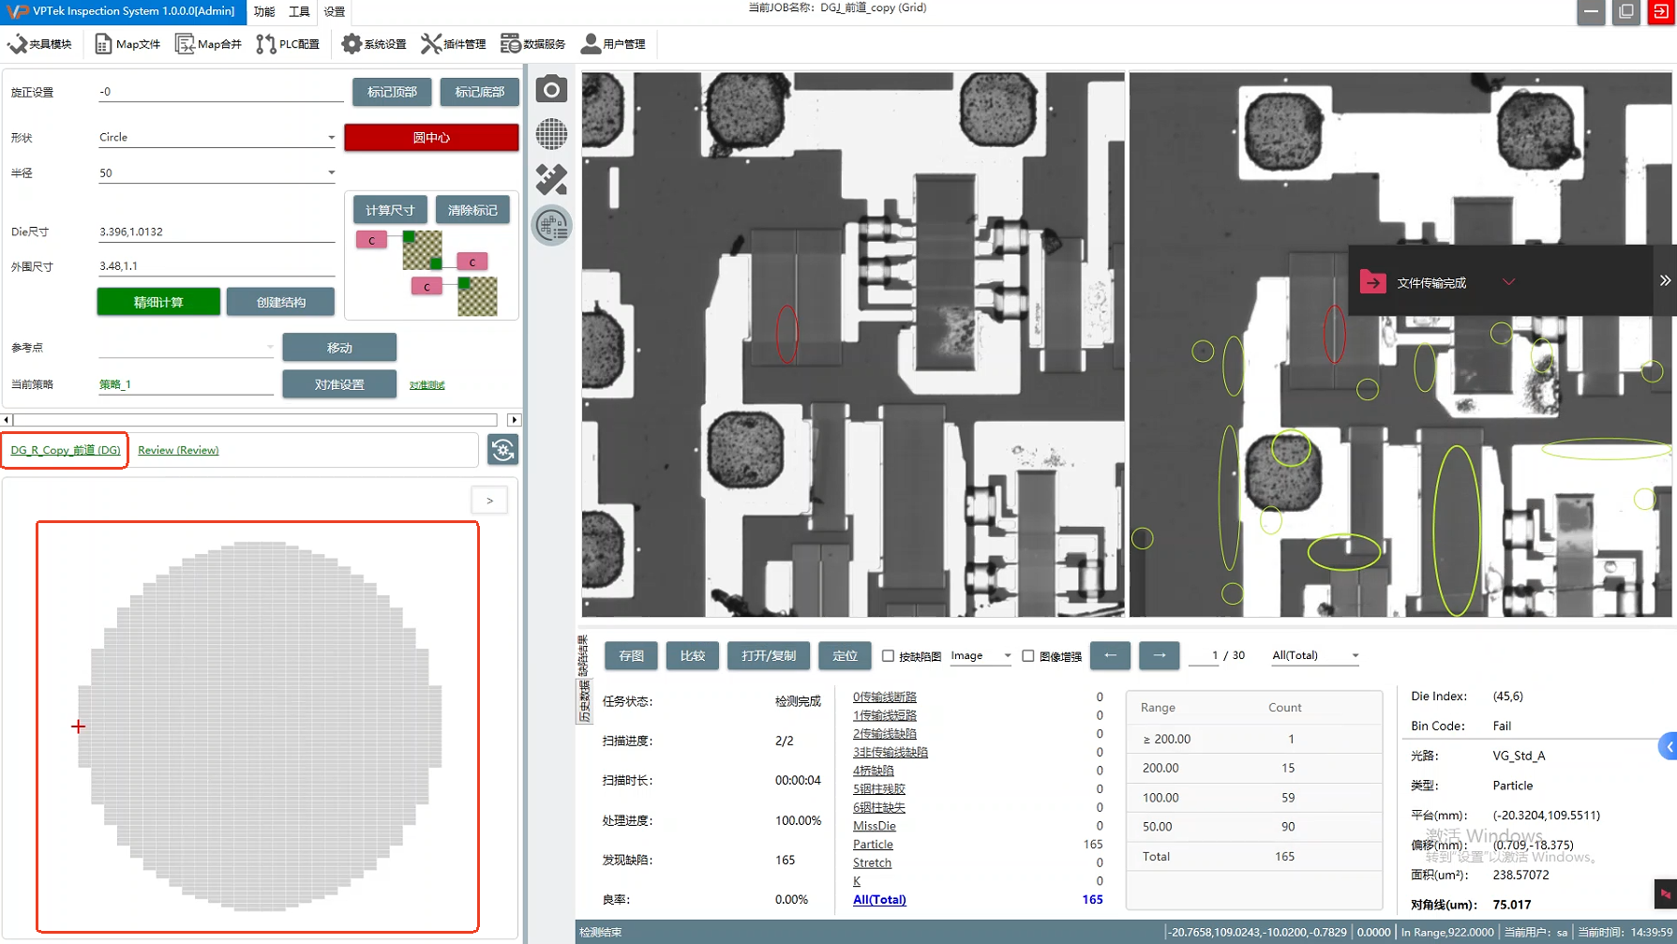1677x944 pixels.
Task: Click the refresh settings icon beside Review tab
Action: pos(503,450)
